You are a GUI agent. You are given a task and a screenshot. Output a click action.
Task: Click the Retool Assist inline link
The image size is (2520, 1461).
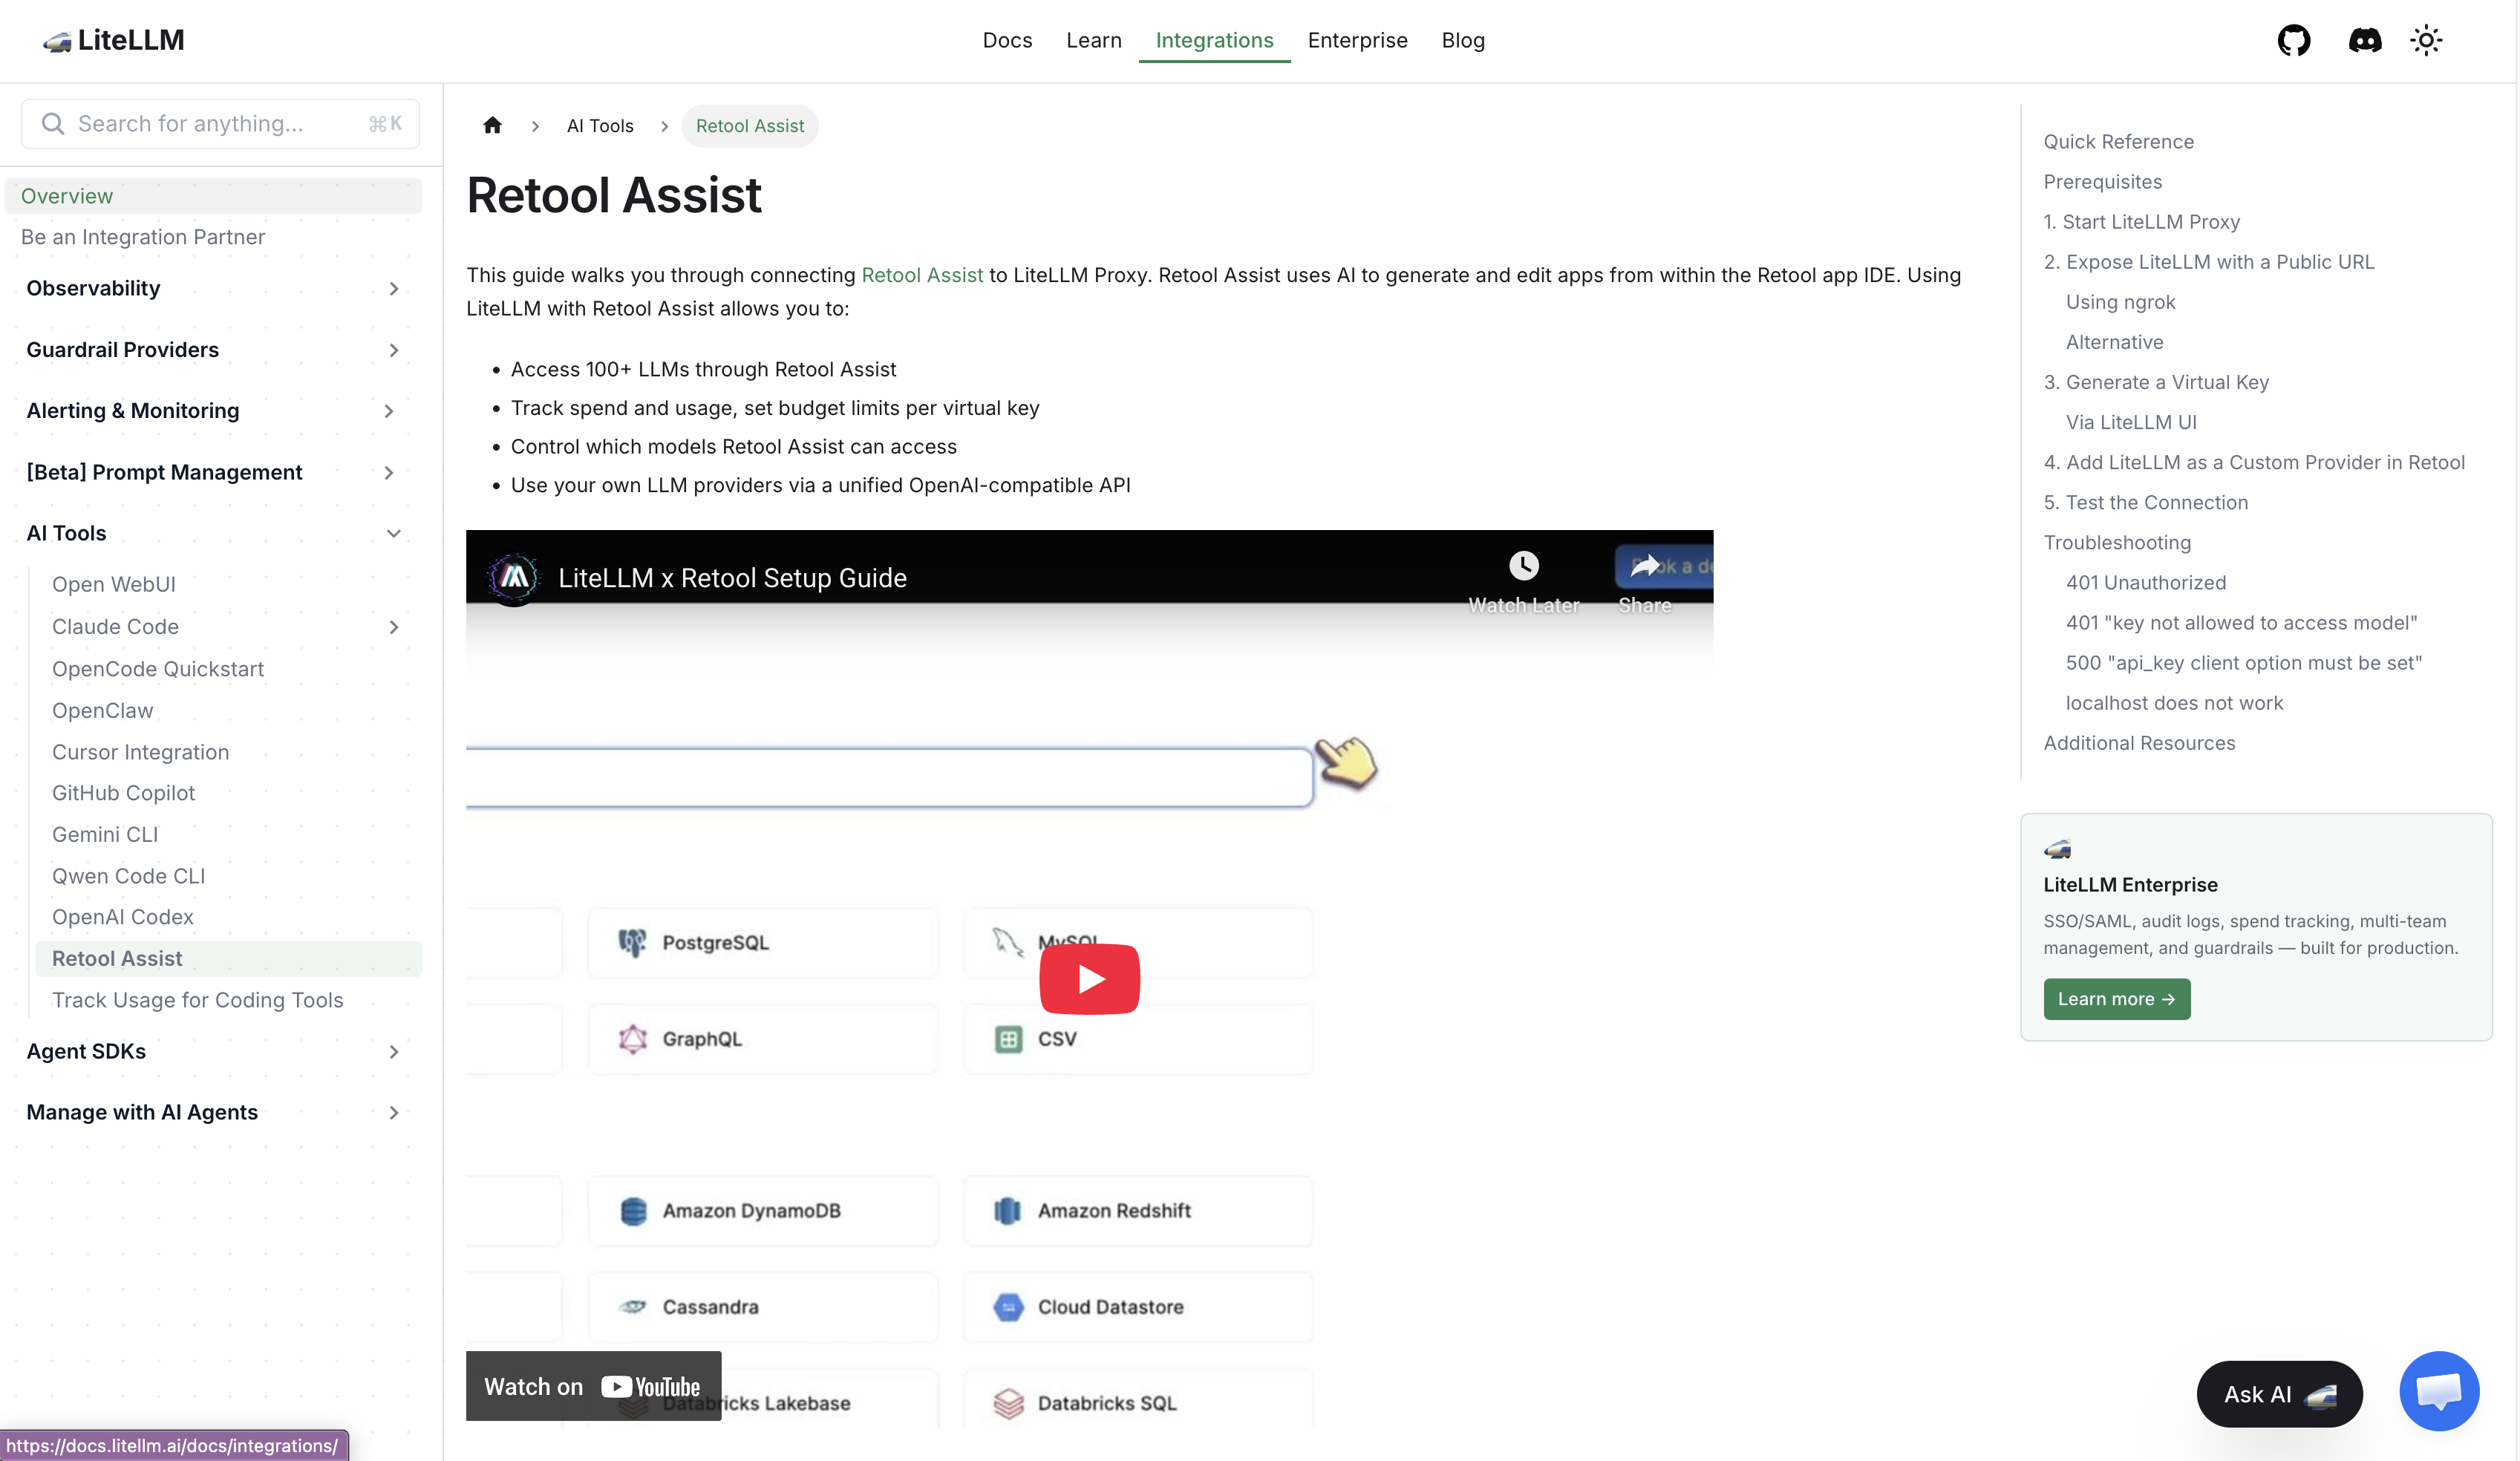[x=922, y=275]
